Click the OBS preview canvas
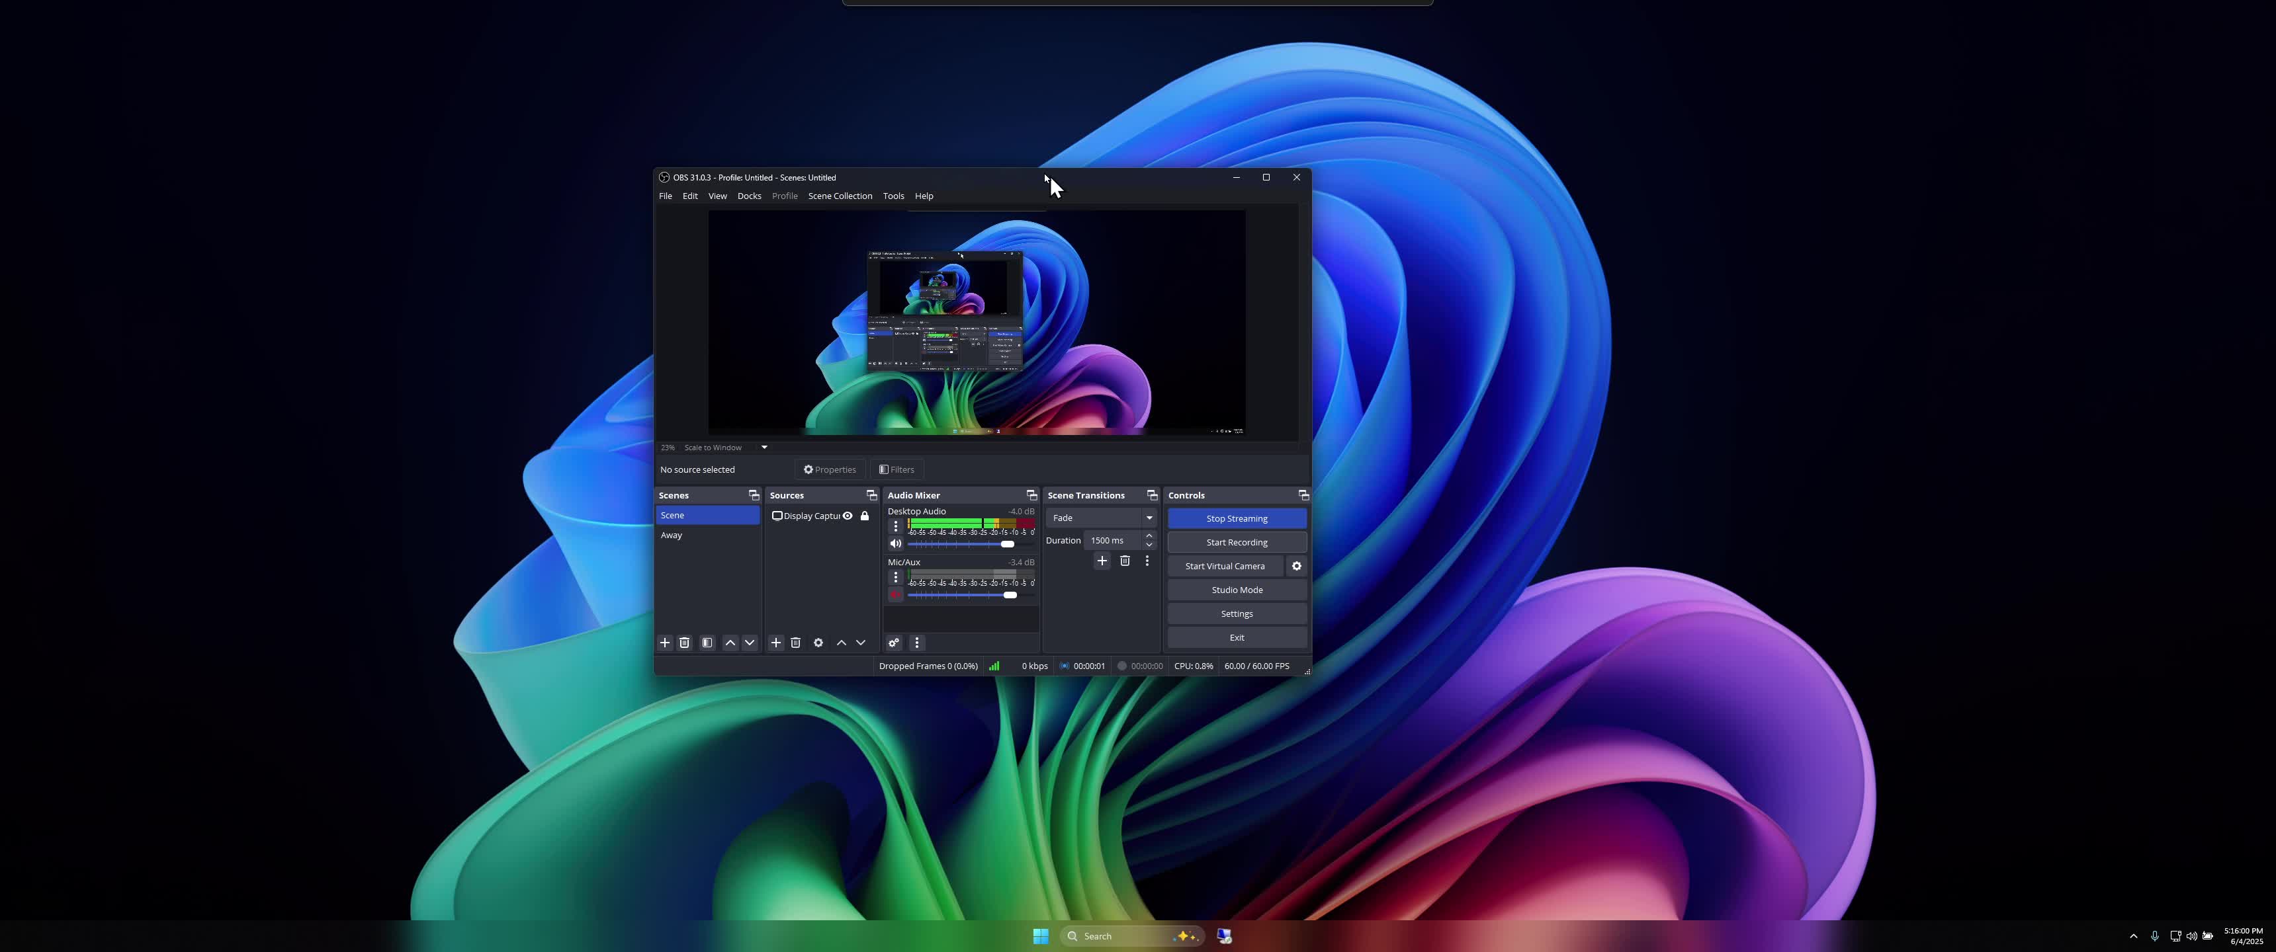This screenshot has height=952, width=2276. point(977,323)
